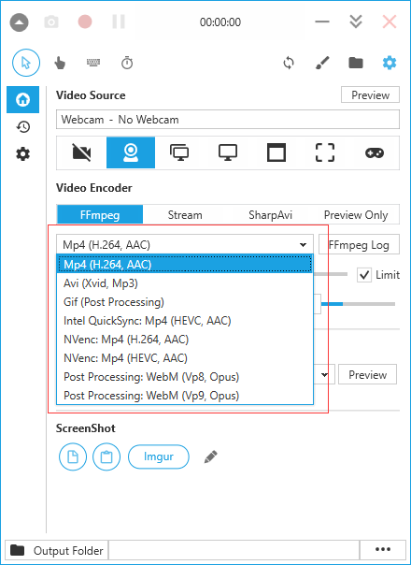Click the Recent history sidebar icon
The height and width of the screenshot is (565, 411).
point(23,127)
